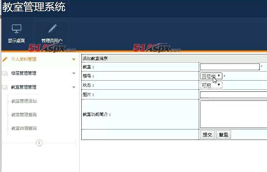Click the 提交 submit button
The height and width of the screenshot is (172, 267).
coord(207,135)
